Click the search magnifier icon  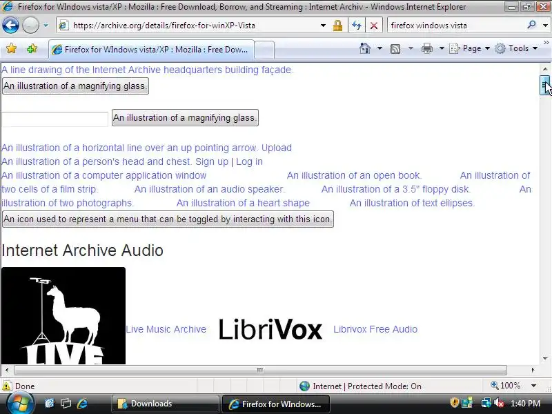[x=531, y=25]
